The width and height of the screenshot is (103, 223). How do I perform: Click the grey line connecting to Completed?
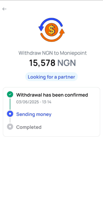pos(10,120)
